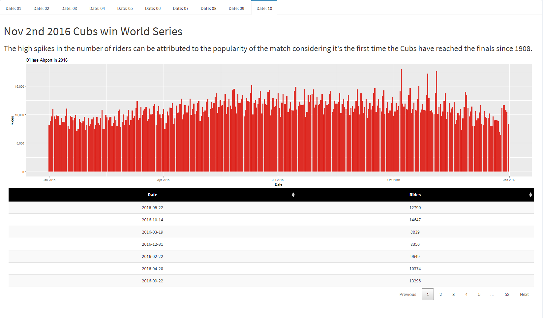
Task: Select the 2016-10-14 table row
Action: point(271,220)
